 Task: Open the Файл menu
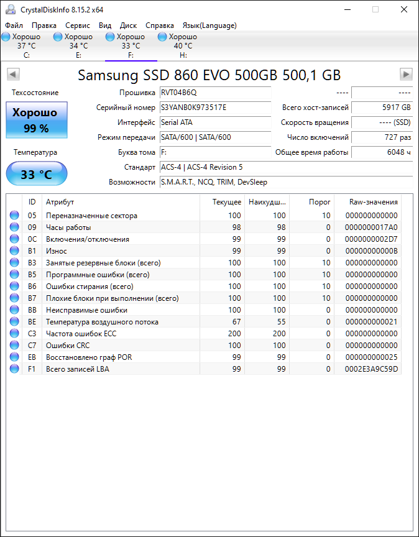pyautogui.click(x=14, y=25)
